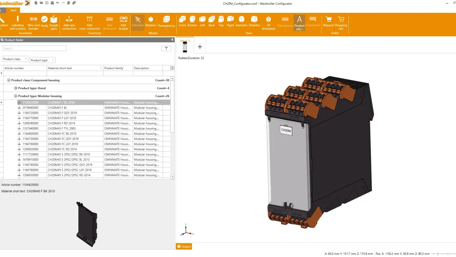Click the Product finder search field
This screenshot has height=257, width=456.
click(34, 48)
